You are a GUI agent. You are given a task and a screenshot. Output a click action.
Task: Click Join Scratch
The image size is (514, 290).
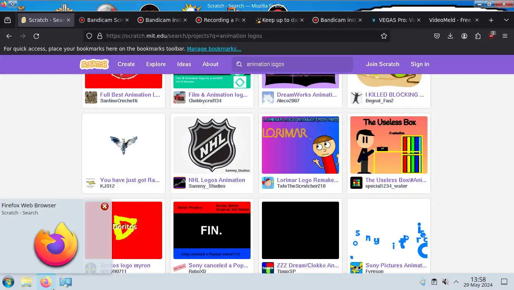pyautogui.click(x=382, y=64)
